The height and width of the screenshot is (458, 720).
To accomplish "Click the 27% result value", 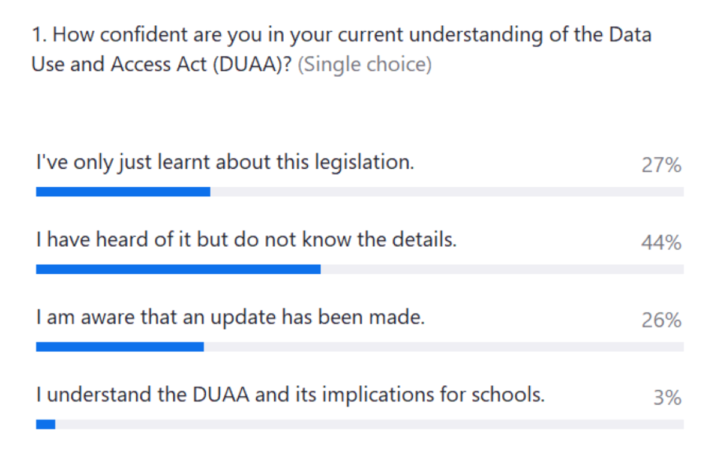I will click(661, 165).
